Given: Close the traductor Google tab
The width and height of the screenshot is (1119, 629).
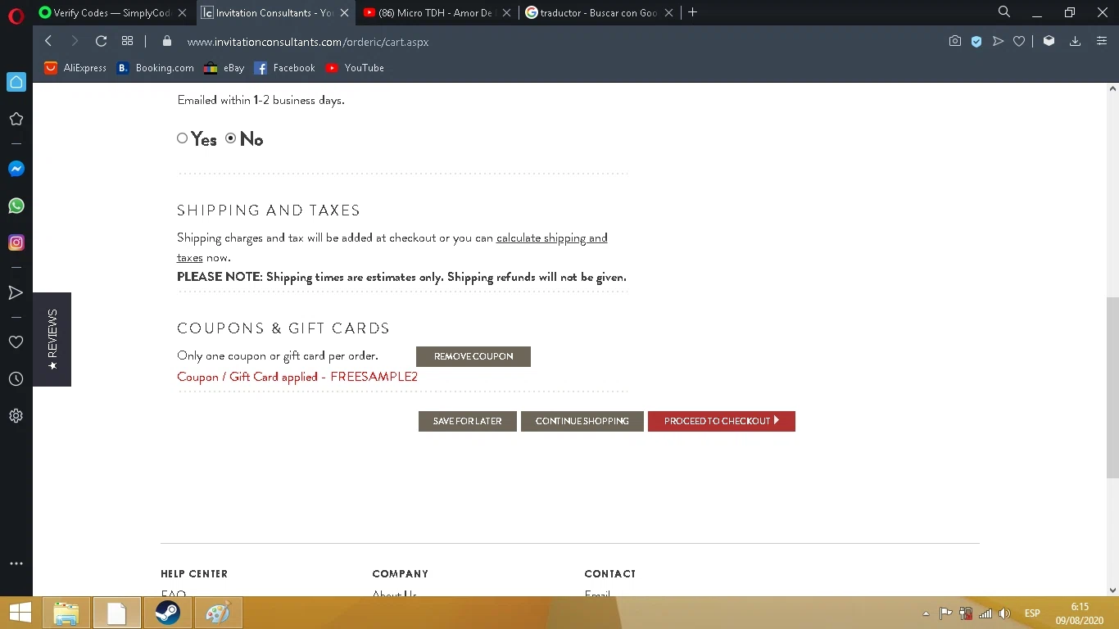Looking at the screenshot, I should [x=668, y=12].
